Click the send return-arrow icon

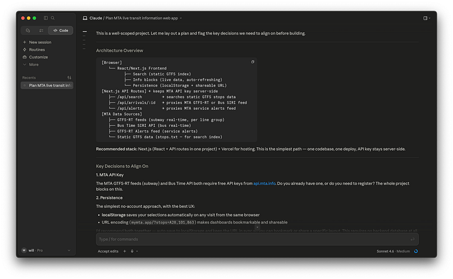[413, 239]
